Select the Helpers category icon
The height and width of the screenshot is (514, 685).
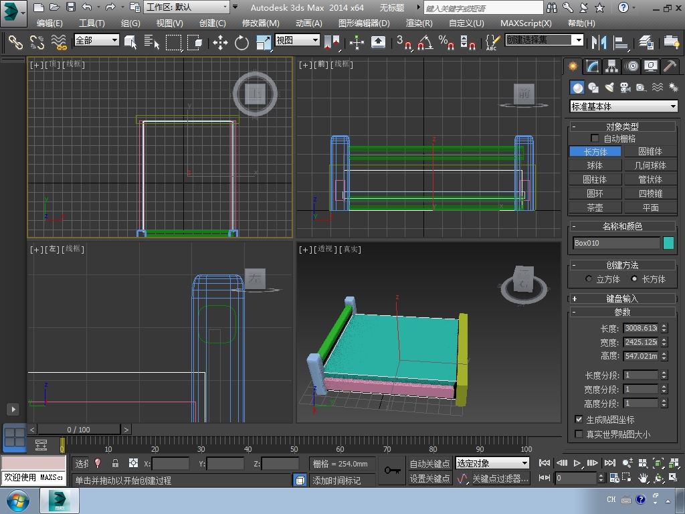coord(642,88)
